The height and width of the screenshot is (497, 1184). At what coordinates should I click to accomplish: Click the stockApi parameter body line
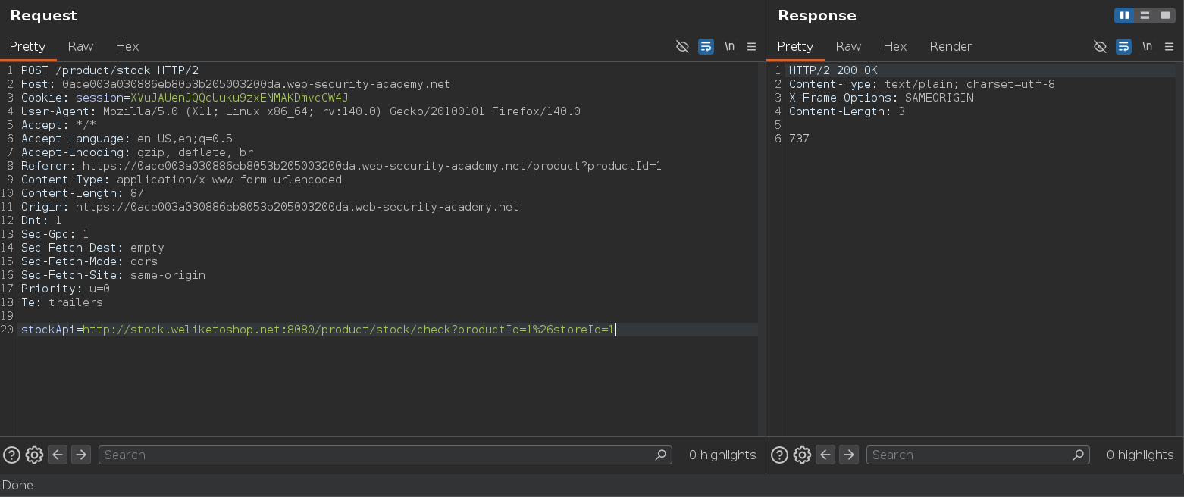(x=318, y=330)
